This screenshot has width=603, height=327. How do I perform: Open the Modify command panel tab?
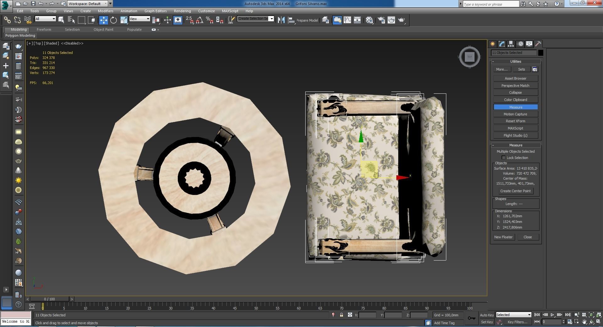click(x=502, y=44)
